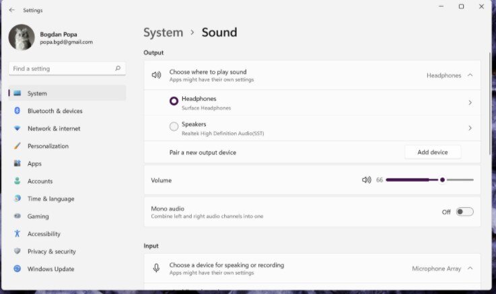Screen dimensions: 496x294
Task: Select the Headphones radio button
Action: pos(174,101)
